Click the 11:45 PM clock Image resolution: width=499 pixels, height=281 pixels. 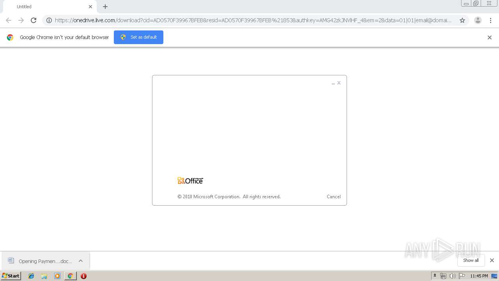(479, 276)
